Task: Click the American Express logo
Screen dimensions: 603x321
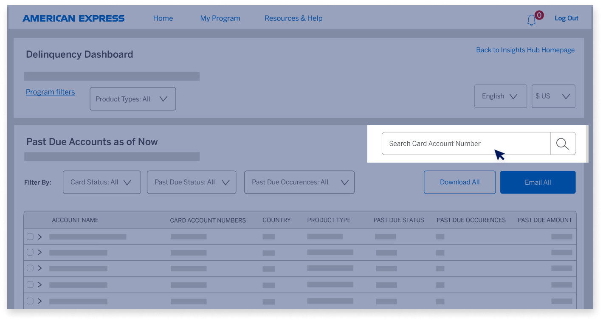Action: point(73,18)
